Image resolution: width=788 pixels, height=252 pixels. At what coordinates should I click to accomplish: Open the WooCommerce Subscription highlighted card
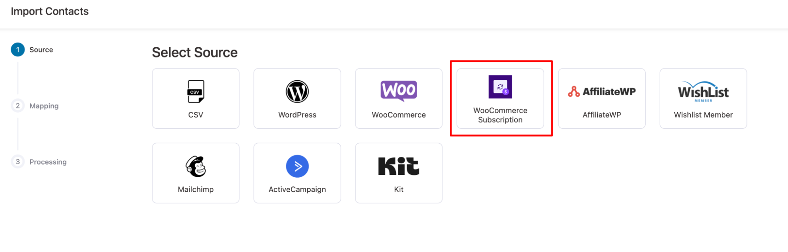coord(500,98)
